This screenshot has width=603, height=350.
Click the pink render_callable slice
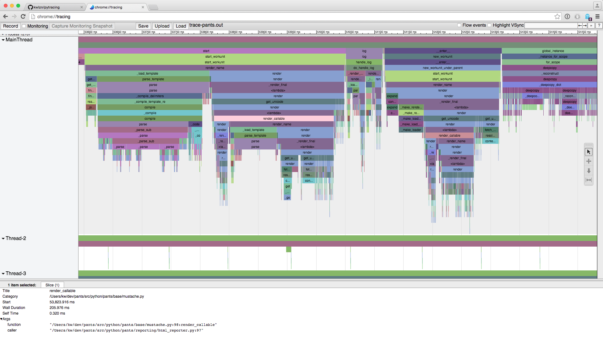tap(274, 119)
